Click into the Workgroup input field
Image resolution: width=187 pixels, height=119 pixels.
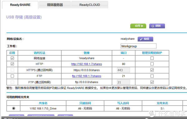pyautogui.click(x=138, y=46)
